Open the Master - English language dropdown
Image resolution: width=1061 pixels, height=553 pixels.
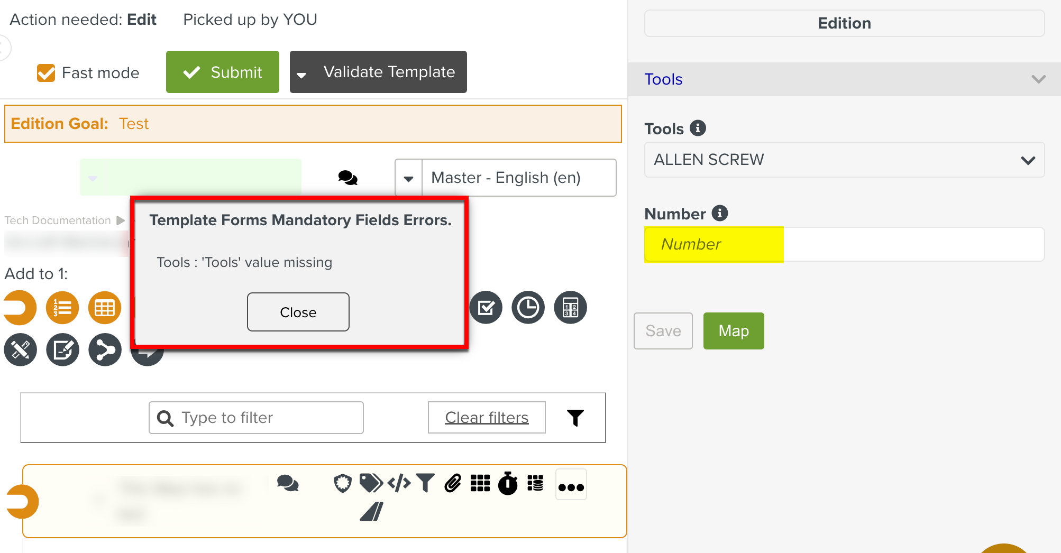[x=409, y=178]
